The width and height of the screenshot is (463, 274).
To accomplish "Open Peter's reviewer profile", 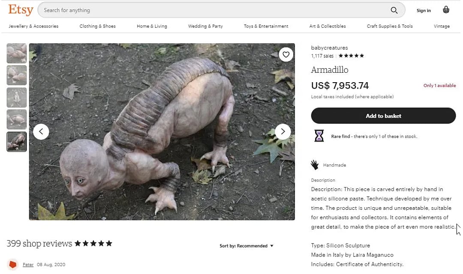I will (x=28, y=265).
